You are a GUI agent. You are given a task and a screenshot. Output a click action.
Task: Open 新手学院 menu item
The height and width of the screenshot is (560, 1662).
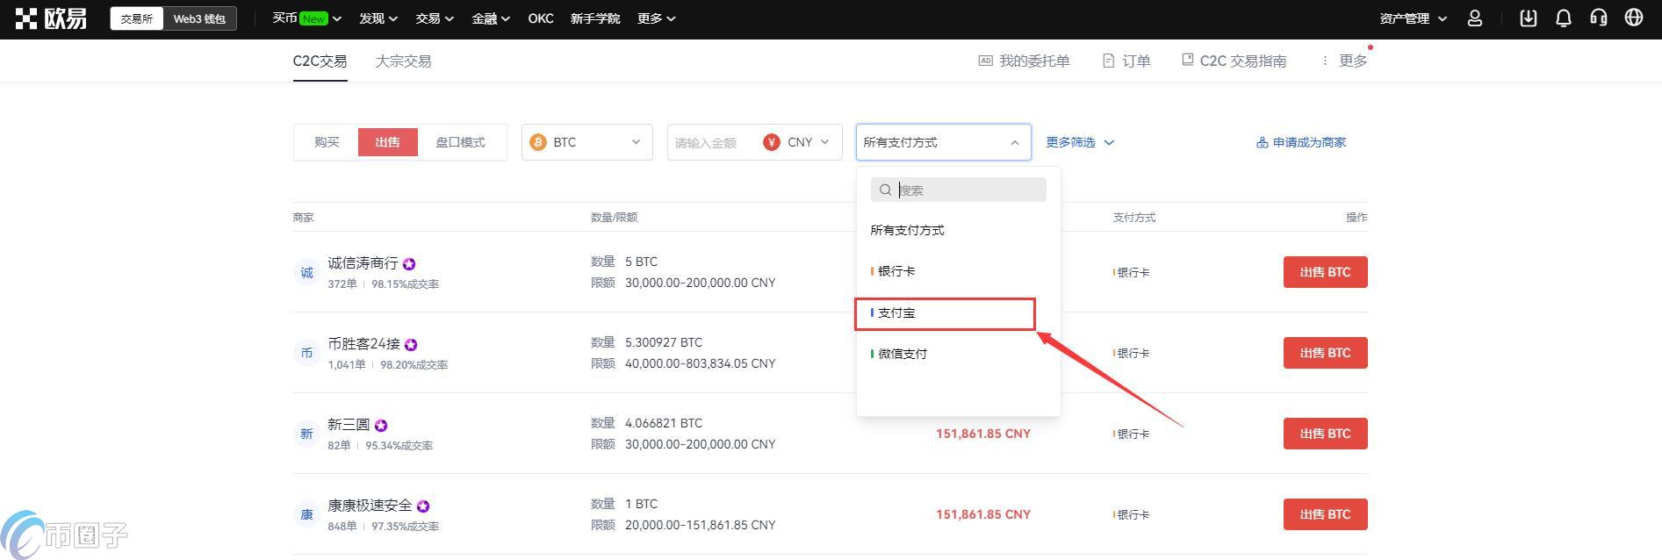[595, 18]
